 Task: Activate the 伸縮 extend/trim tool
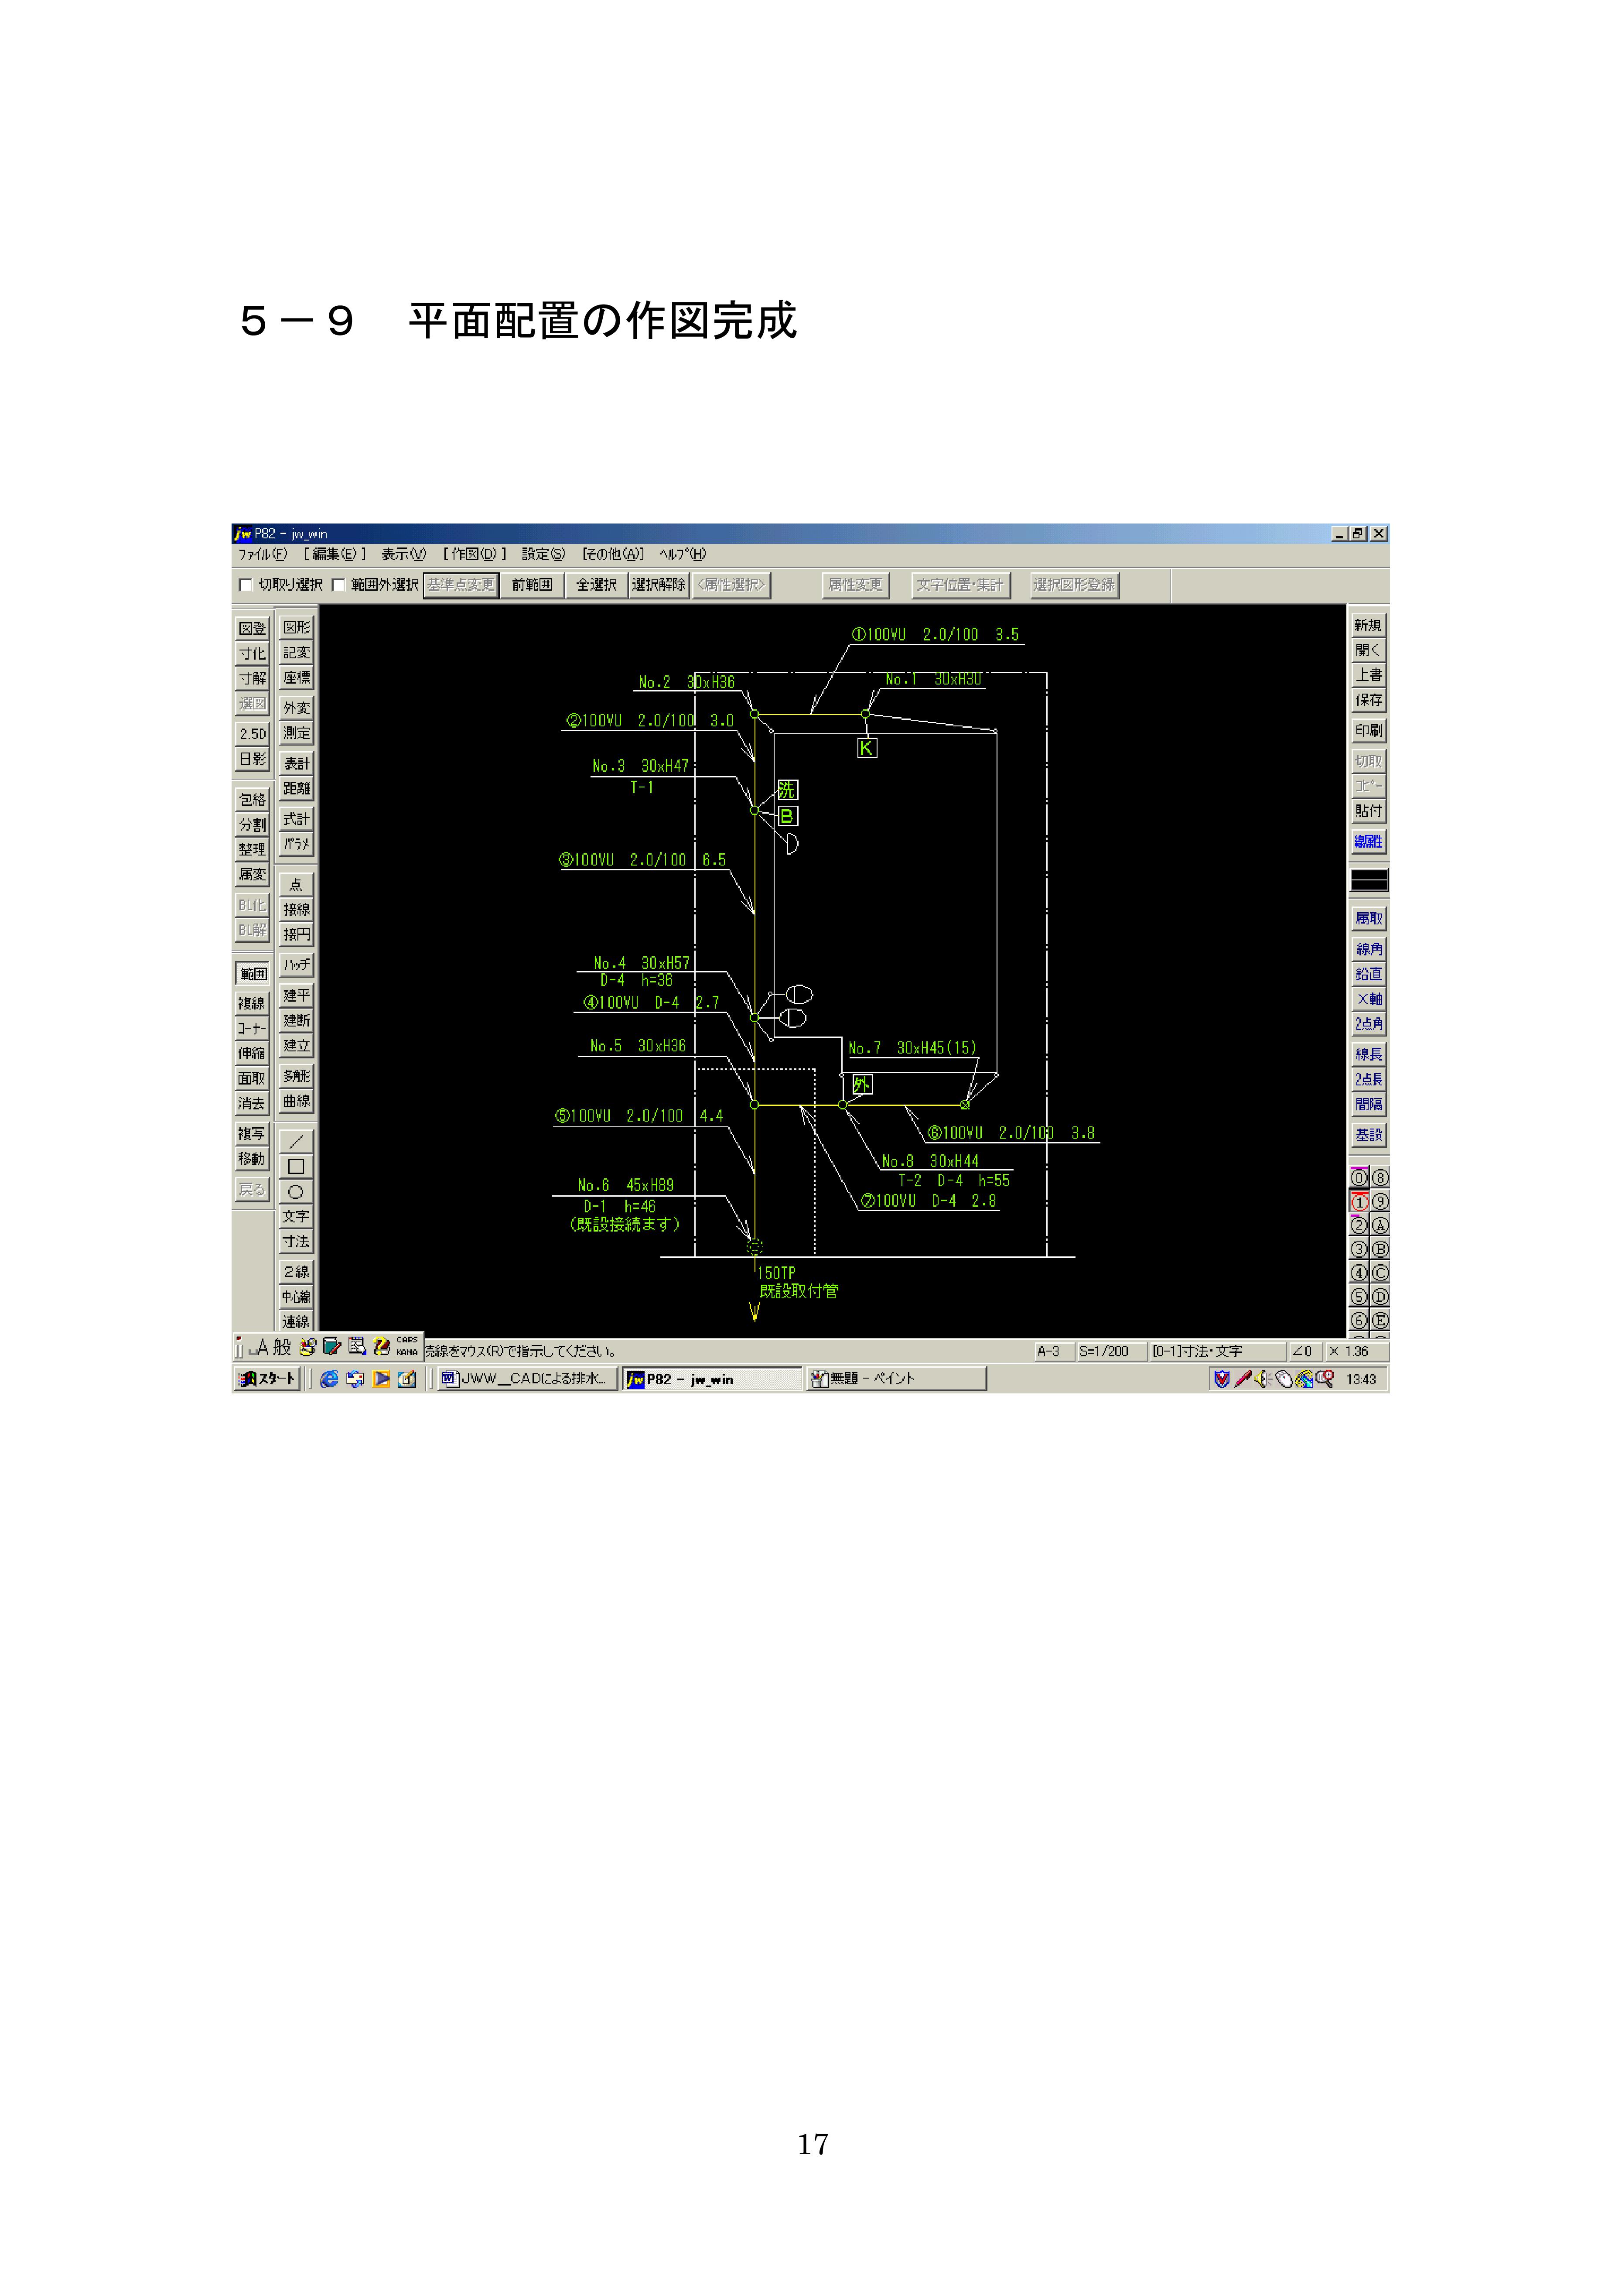coord(253,1053)
